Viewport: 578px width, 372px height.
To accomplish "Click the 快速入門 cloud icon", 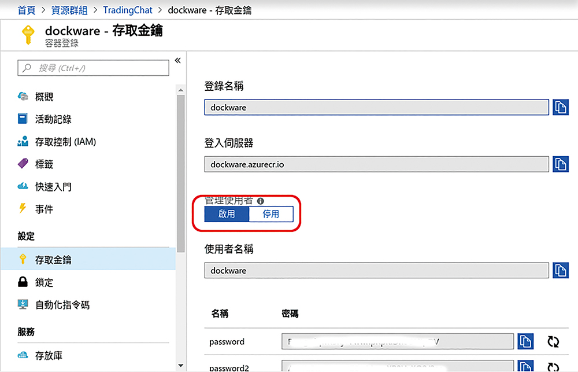I will [x=23, y=186].
